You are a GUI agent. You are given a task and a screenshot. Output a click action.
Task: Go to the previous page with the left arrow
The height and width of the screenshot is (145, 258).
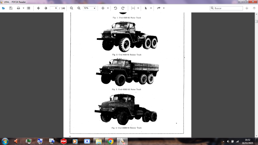click(38, 8)
